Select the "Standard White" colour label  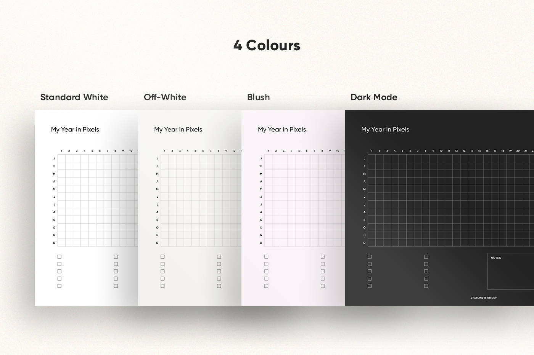74,97
